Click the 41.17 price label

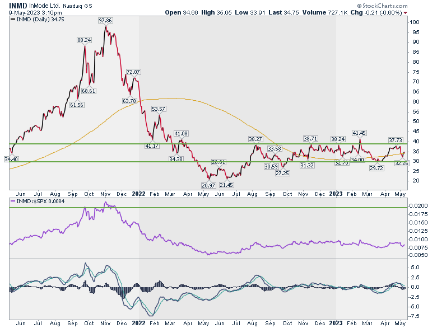pyautogui.click(x=152, y=146)
